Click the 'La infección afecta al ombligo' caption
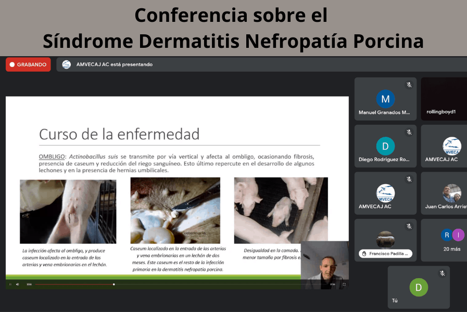Screen dimensions: 467x312 [65, 257]
